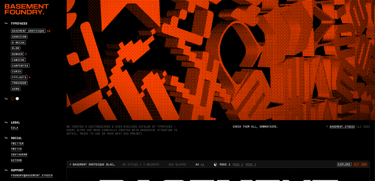Select the white theme circle
This screenshot has height=181, width=375.
[17, 99]
